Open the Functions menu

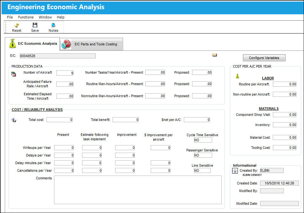point(26,17)
